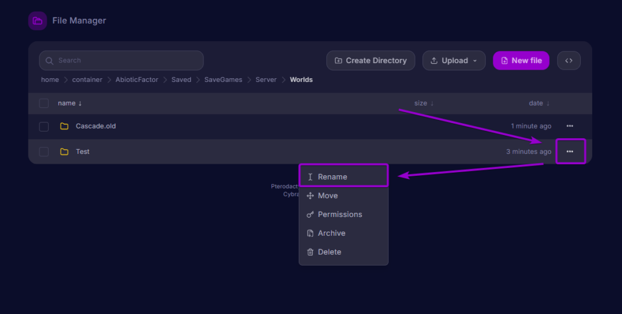Click the Cascade.old folder icon
The height and width of the screenshot is (314, 622).
point(64,126)
